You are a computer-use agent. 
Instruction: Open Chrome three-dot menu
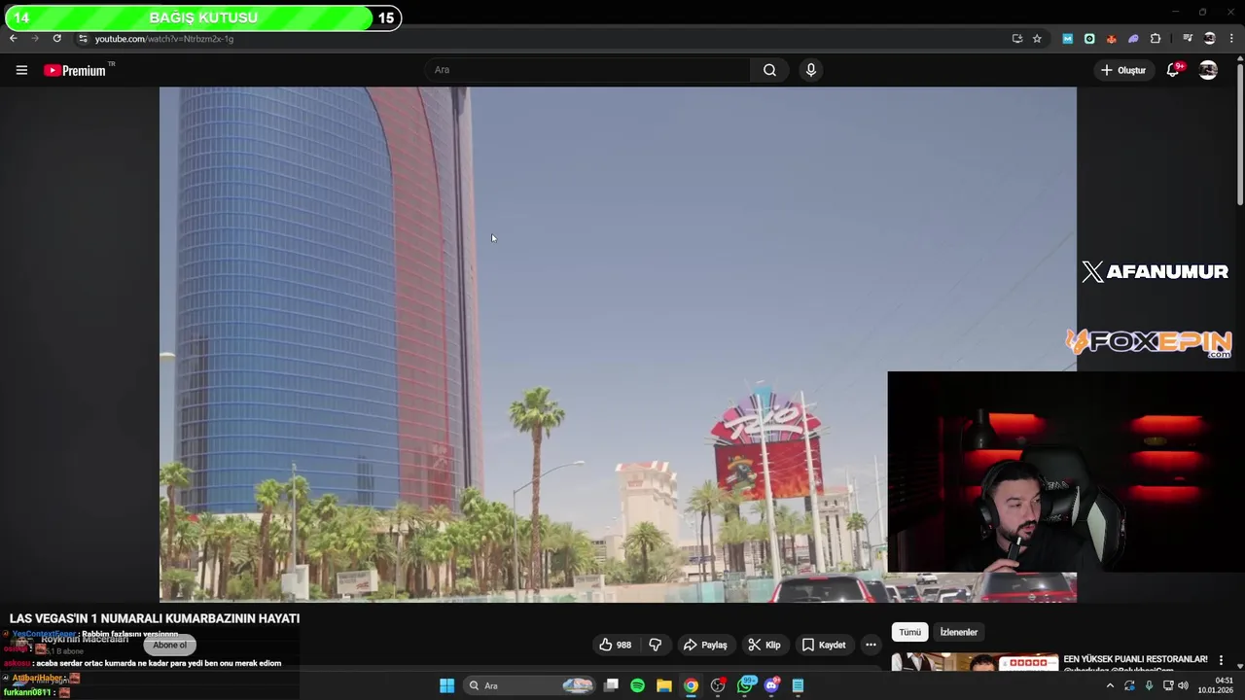pyautogui.click(x=1231, y=39)
